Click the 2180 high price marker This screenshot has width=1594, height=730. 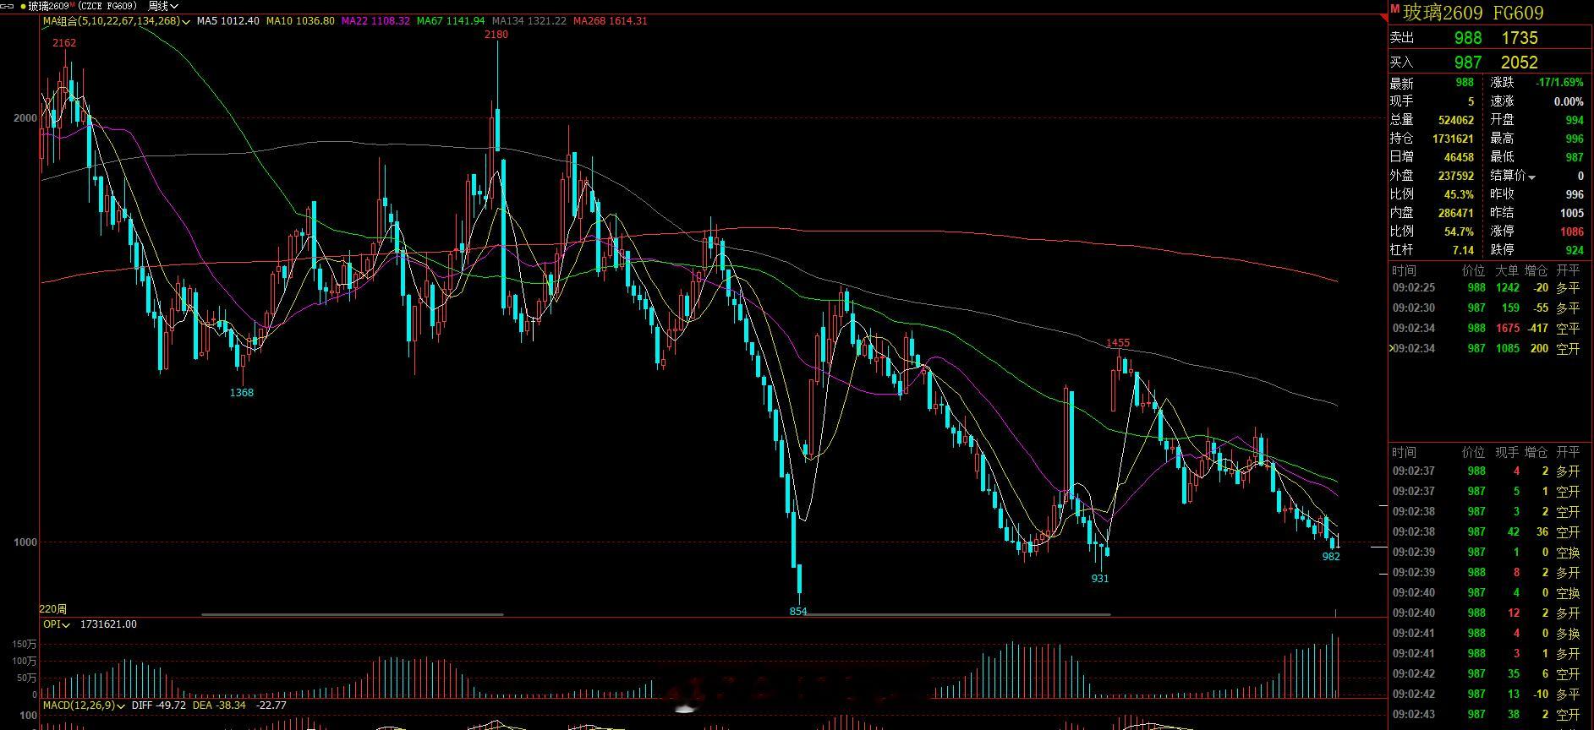tap(496, 35)
